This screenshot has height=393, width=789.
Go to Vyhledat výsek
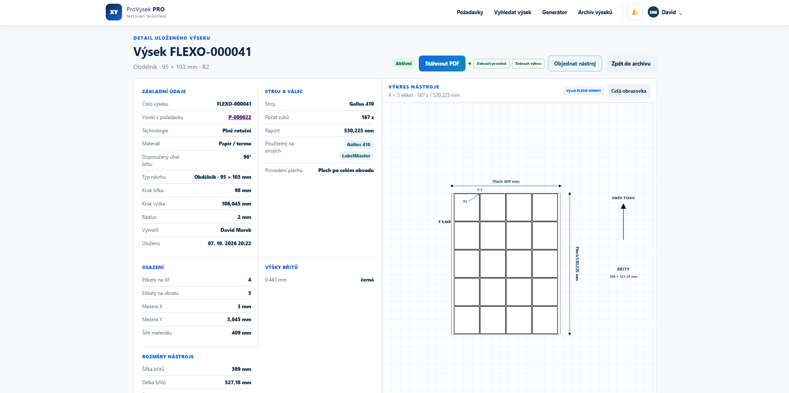(x=512, y=12)
